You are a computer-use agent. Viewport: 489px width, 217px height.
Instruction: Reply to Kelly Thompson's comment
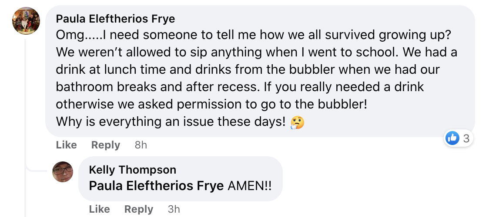click(x=138, y=209)
